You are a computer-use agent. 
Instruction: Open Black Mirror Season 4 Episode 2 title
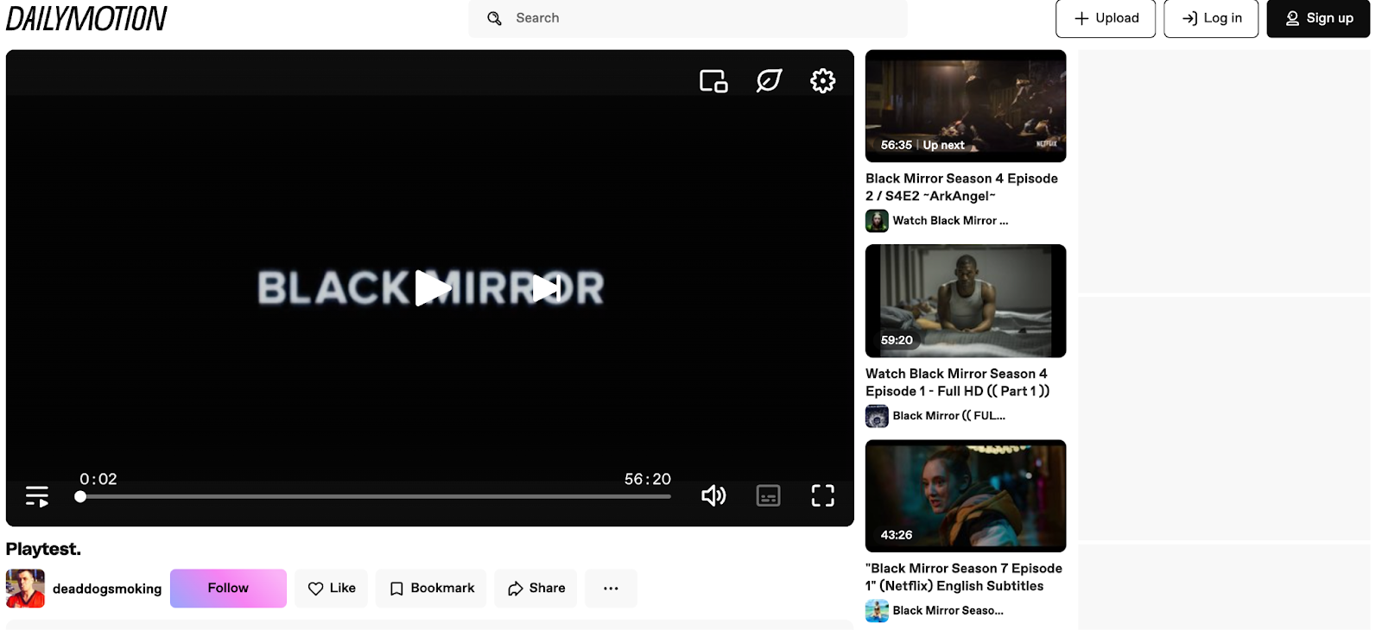[x=962, y=187]
